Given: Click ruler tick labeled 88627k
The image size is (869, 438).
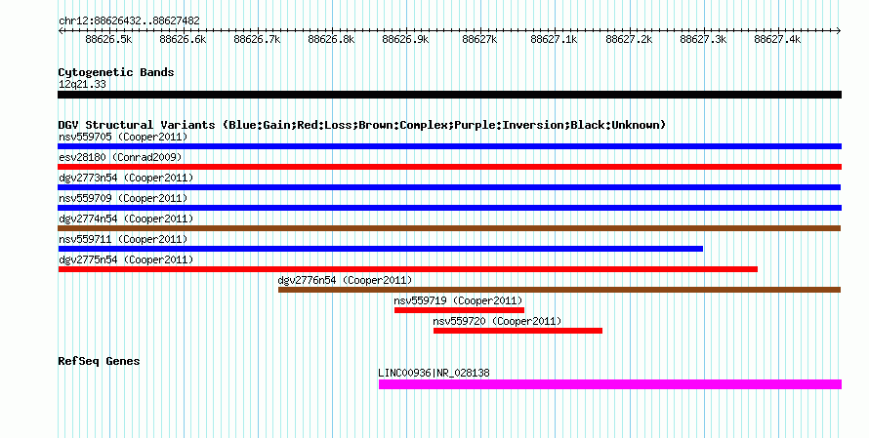Looking at the screenshot, I should click(480, 39).
